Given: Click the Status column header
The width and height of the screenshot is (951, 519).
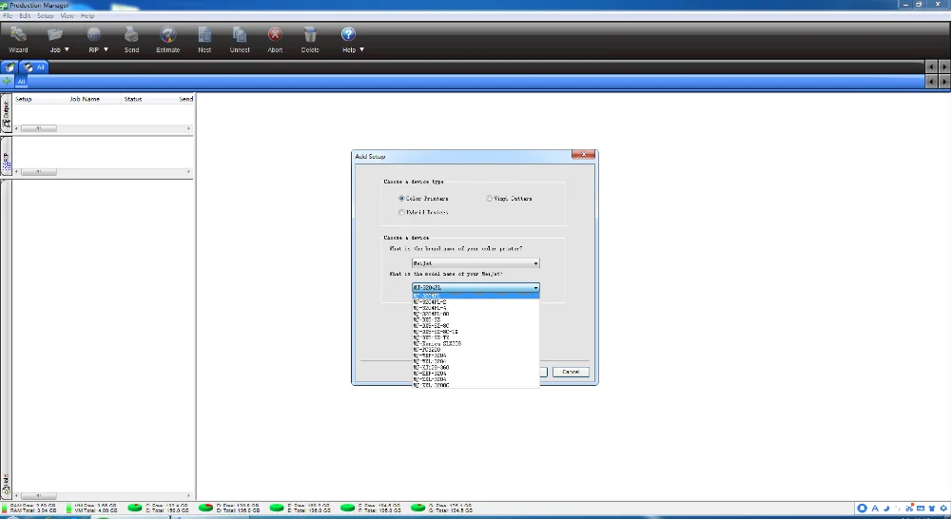Looking at the screenshot, I should pos(148,99).
